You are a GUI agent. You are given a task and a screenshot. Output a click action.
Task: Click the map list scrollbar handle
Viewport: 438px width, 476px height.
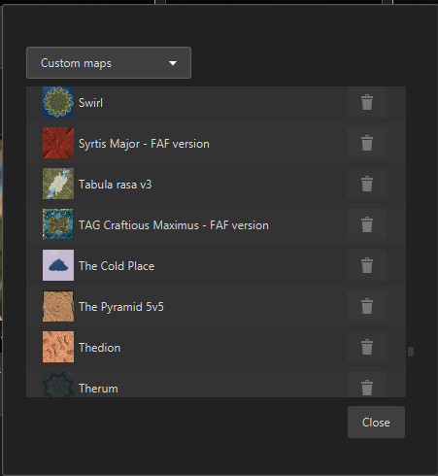point(411,352)
